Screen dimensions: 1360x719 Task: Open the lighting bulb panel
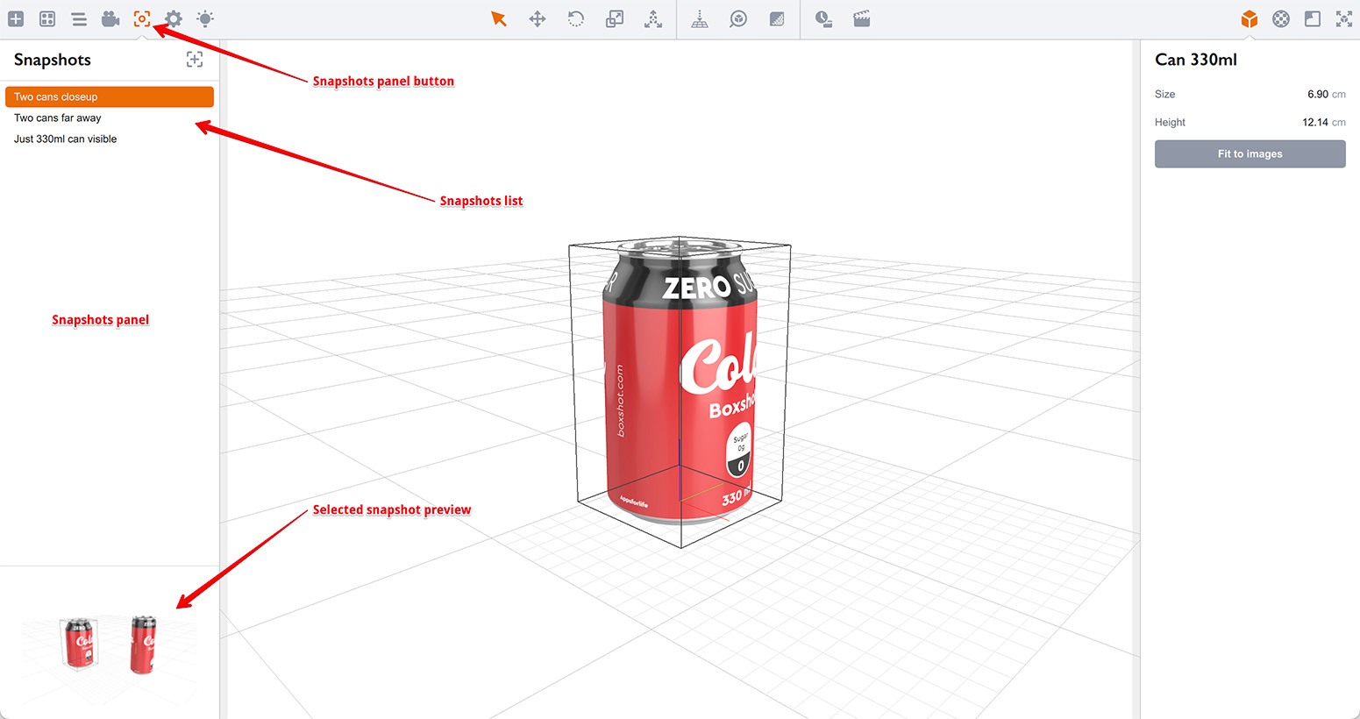click(x=205, y=18)
